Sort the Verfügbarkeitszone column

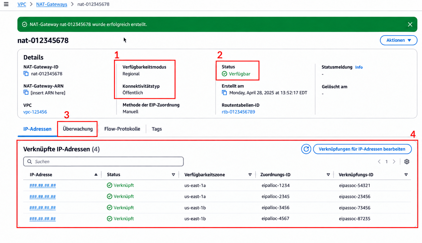(x=250, y=175)
